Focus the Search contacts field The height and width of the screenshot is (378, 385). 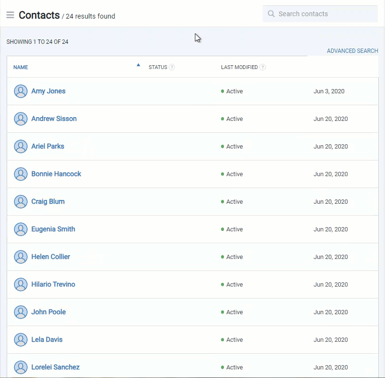320,14
